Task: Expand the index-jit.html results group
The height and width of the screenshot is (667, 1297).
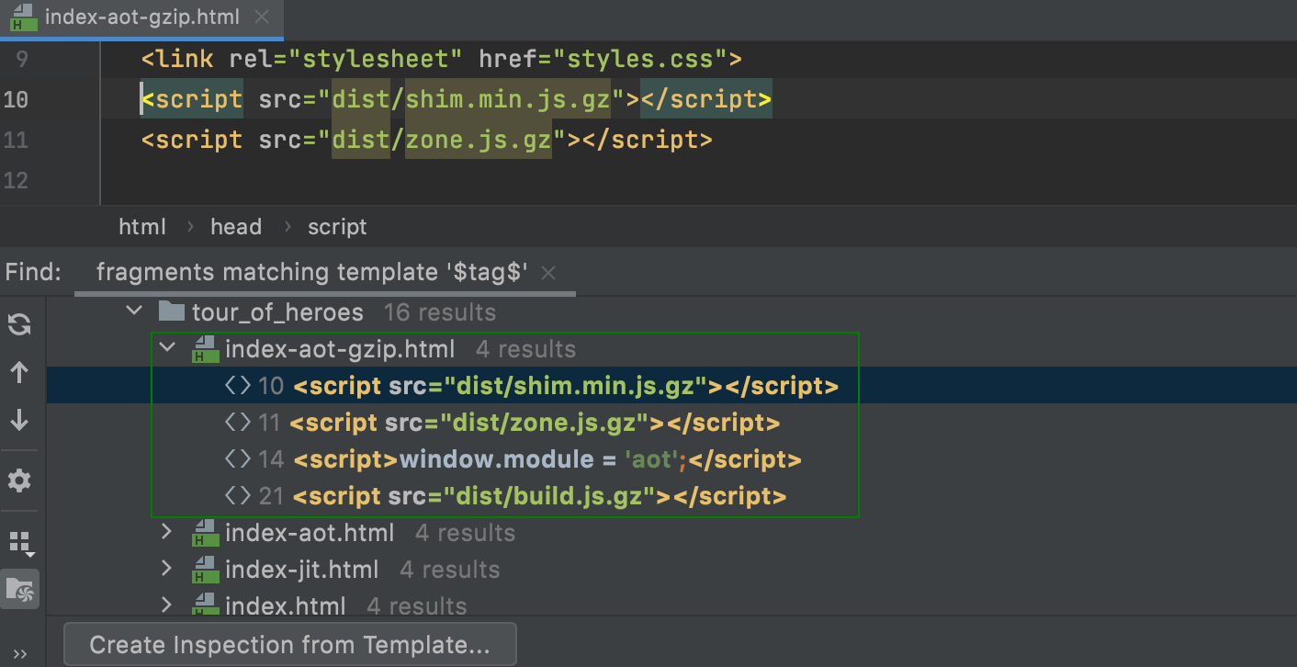Action: point(166,569)
